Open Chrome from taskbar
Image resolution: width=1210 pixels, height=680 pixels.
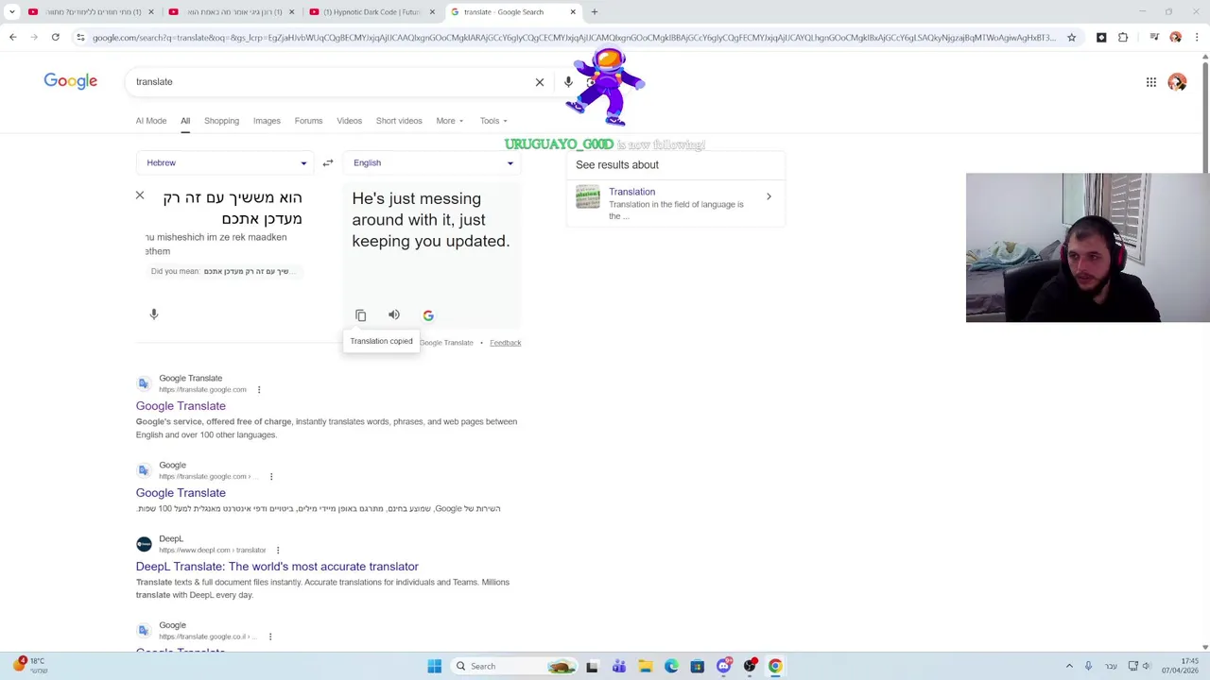point(775,666)
